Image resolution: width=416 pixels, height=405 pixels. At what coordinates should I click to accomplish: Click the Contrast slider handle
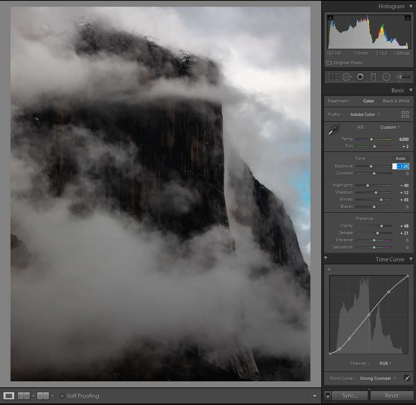tap(374, 174)
